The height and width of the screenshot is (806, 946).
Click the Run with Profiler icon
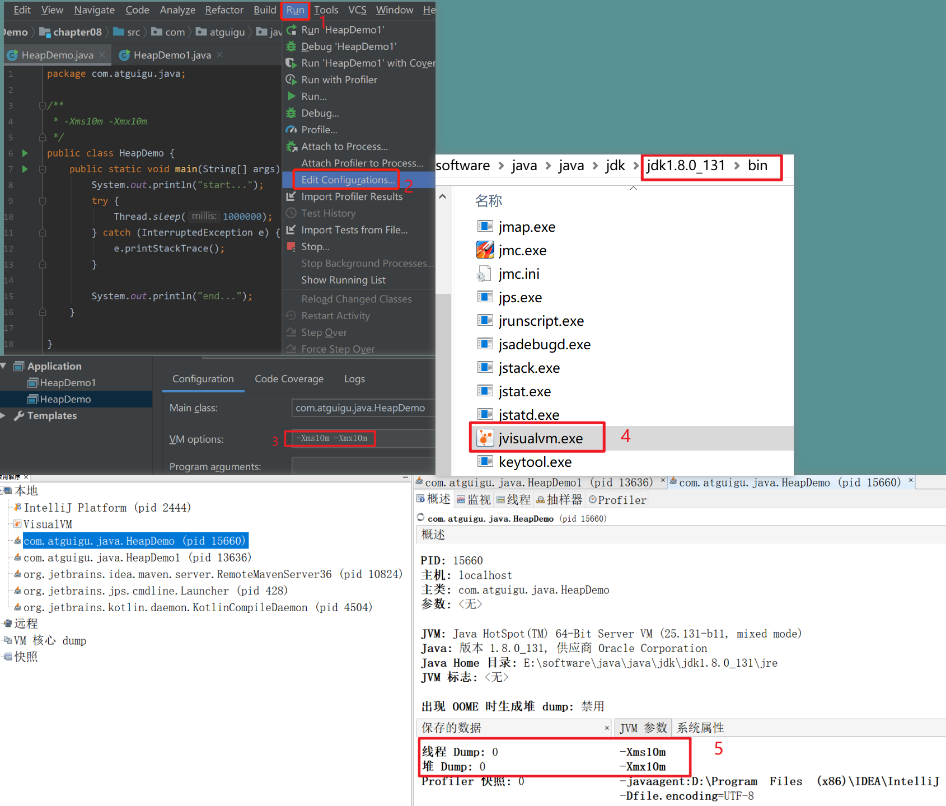[291, 80]
